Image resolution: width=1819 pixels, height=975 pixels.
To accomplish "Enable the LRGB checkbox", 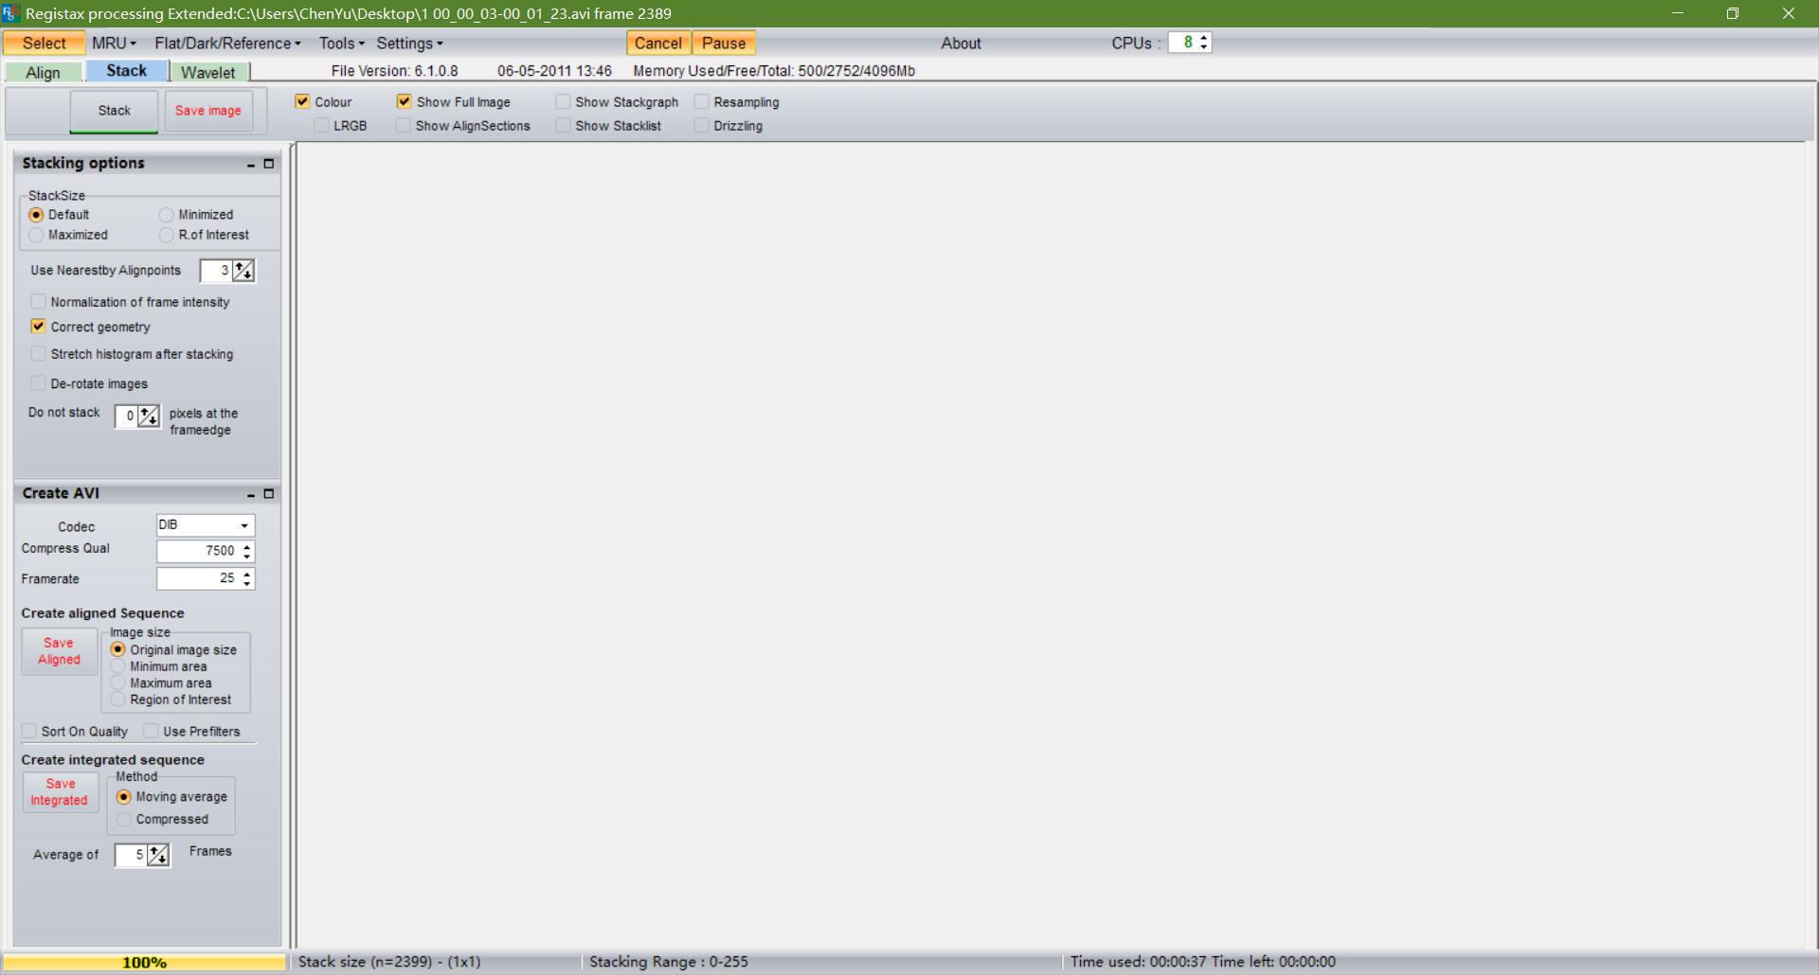I will coord(321,125).
